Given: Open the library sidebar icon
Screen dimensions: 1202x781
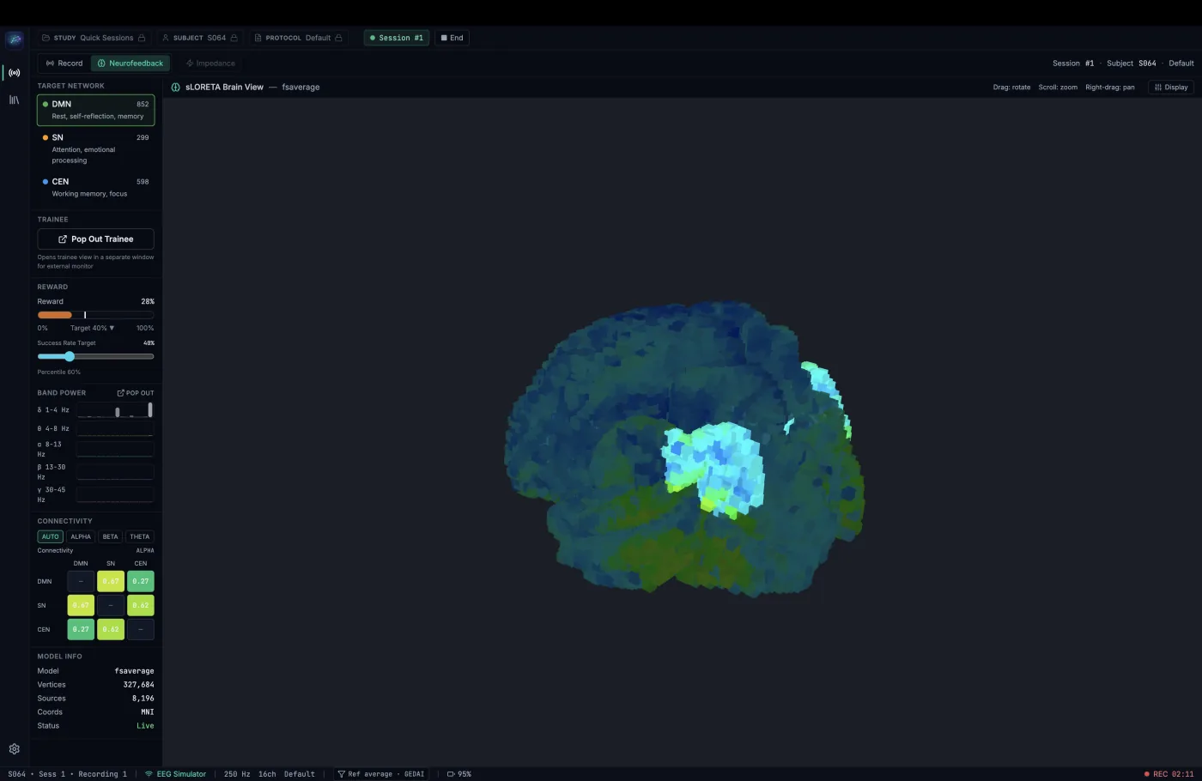Looking at the screenshot, I should [15, 100].
